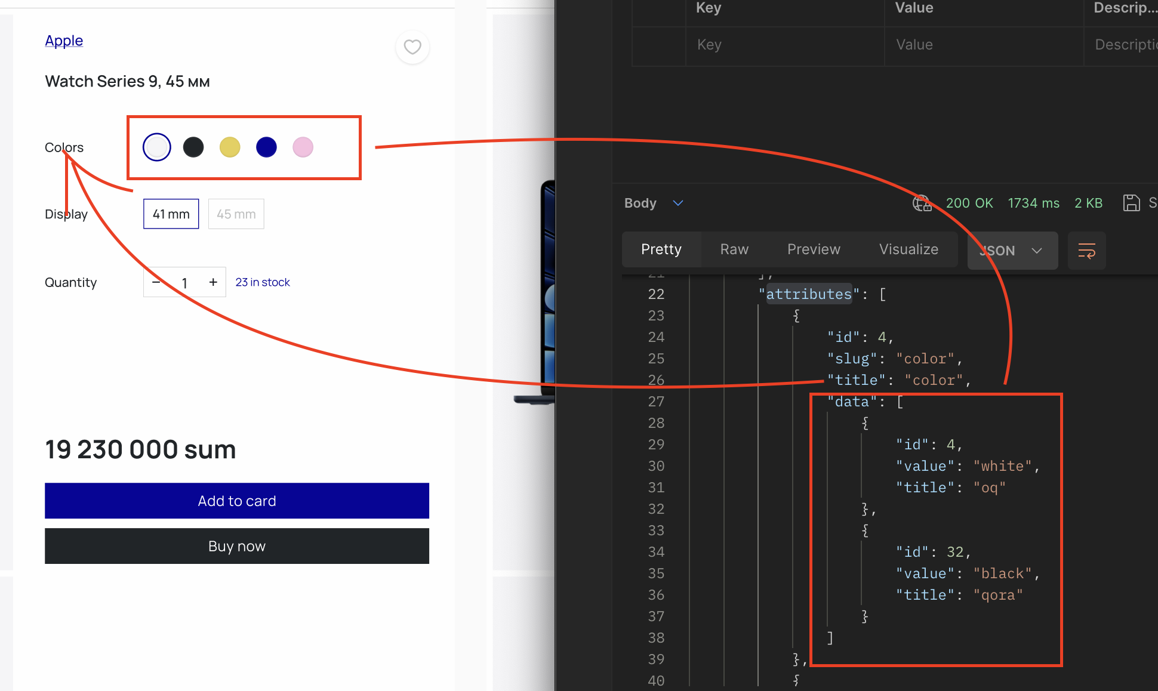Choose the 45 mm display option

(236, 214)
